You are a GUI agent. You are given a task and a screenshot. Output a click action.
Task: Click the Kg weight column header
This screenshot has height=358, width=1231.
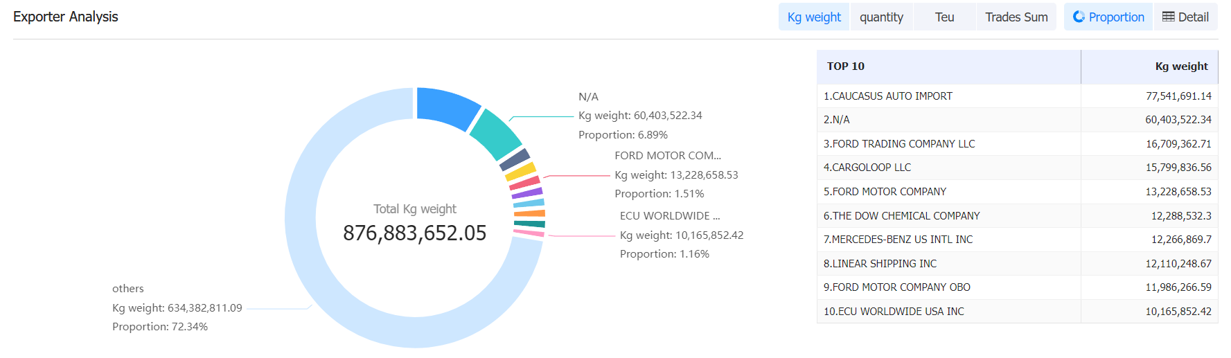pyautogui.click(x=1180, y=66)
